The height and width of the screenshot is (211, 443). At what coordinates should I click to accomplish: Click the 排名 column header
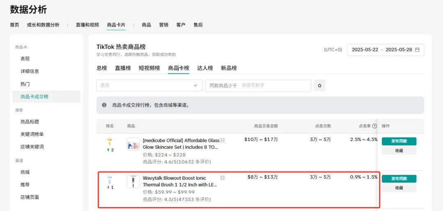coord(110,126)
